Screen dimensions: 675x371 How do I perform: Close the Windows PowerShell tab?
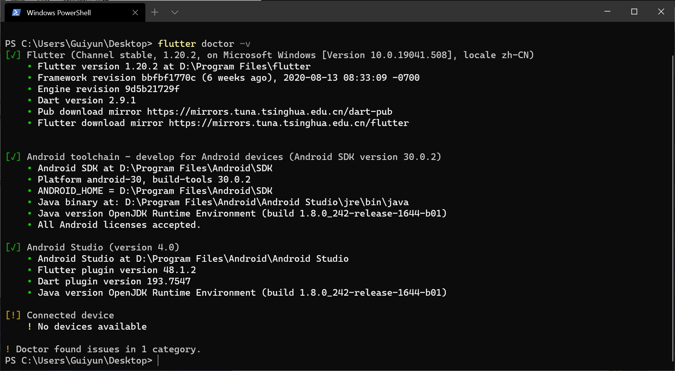[x=135, y=12]
